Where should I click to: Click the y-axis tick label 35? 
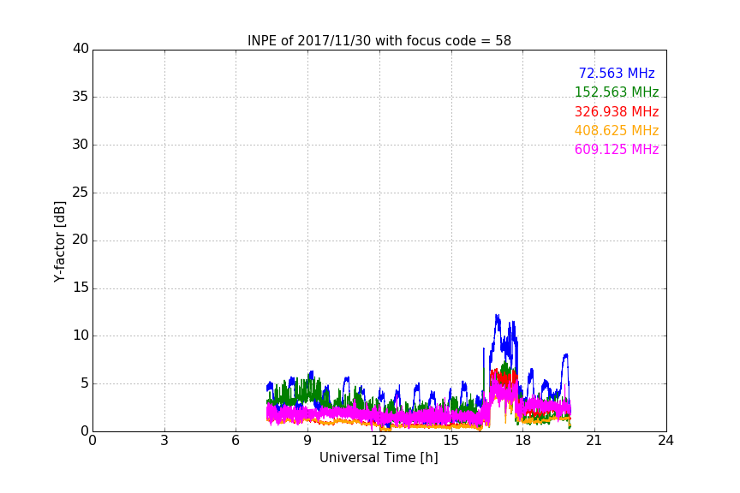(x=81, y=97)
